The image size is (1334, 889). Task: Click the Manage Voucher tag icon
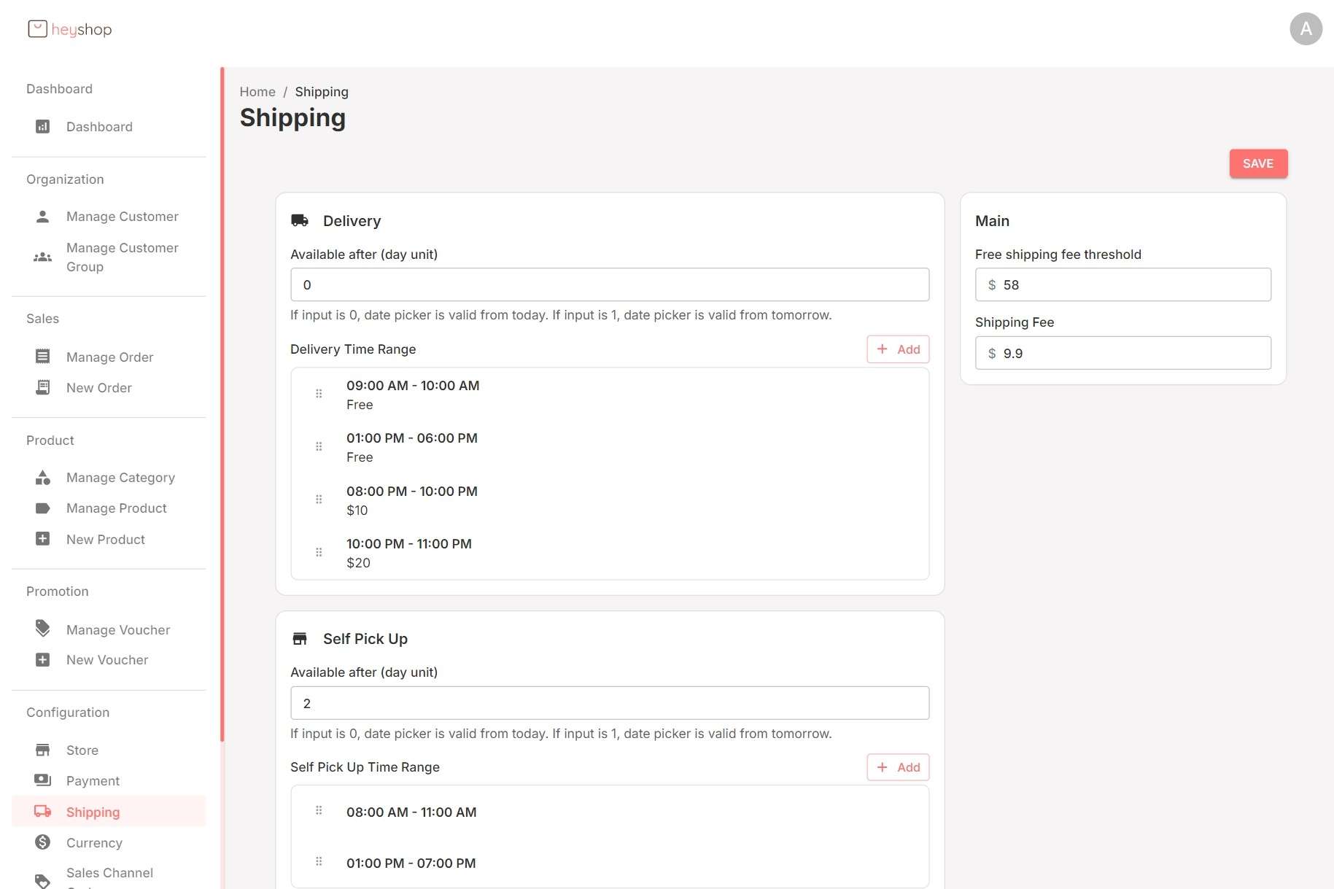tap(43, 629)
